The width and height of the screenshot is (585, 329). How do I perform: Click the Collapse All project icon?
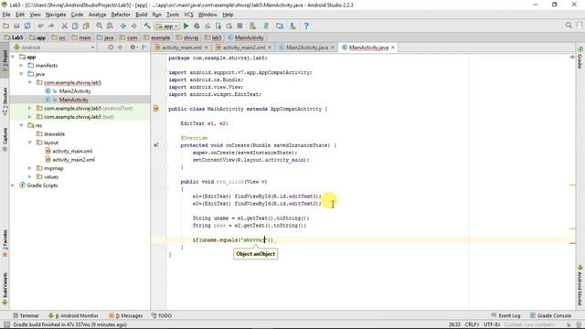click(x=120, y=48)
